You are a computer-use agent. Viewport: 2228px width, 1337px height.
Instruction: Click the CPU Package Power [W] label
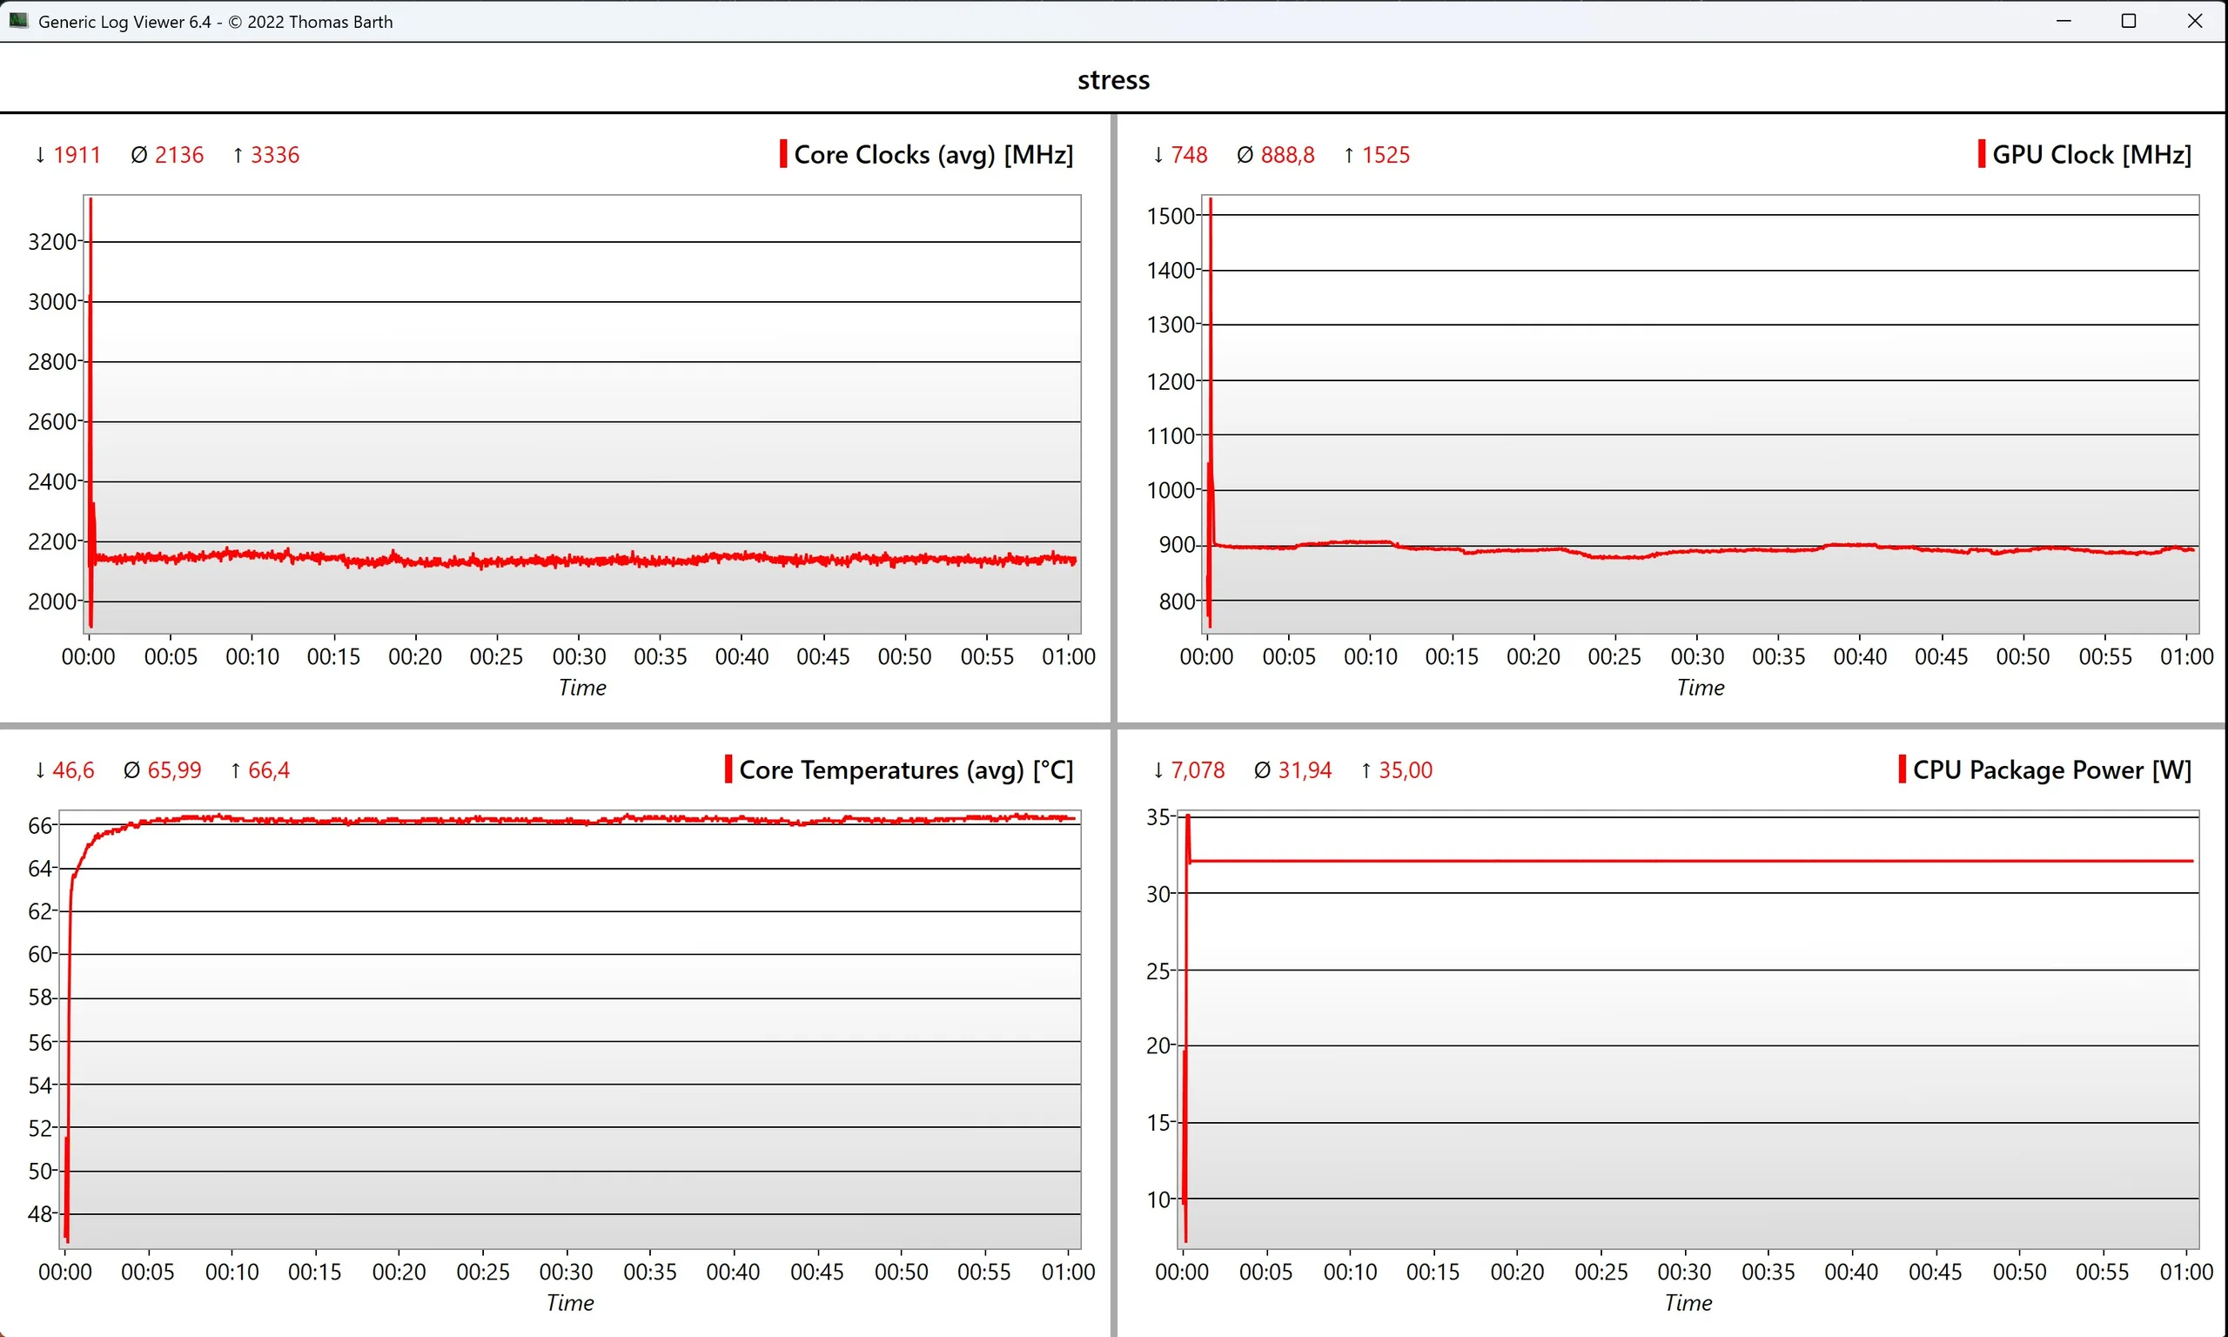(2051, 770)
